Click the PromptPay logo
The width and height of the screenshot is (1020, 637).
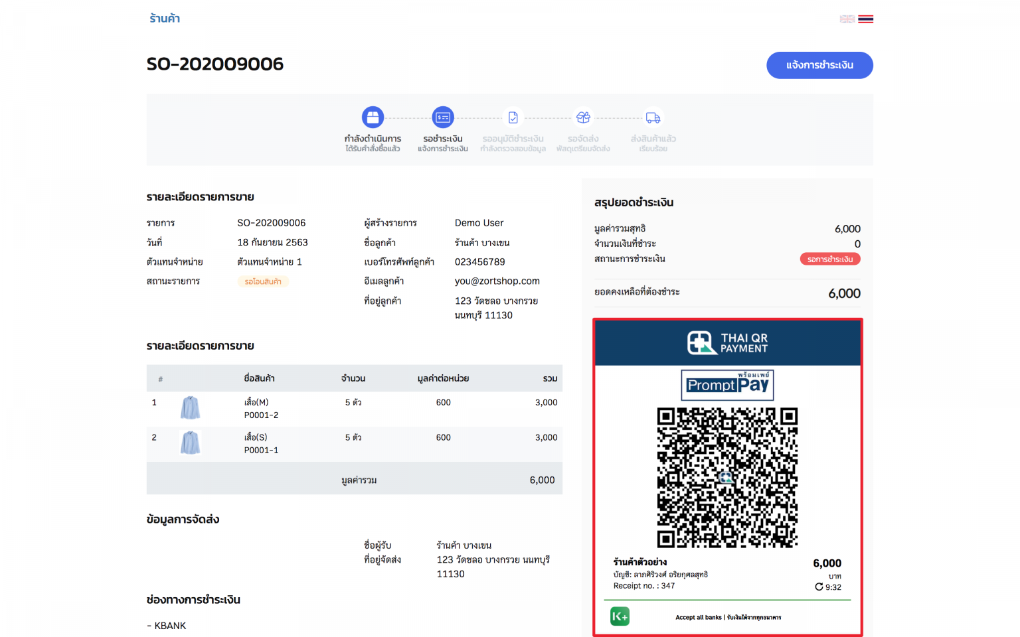727,385
